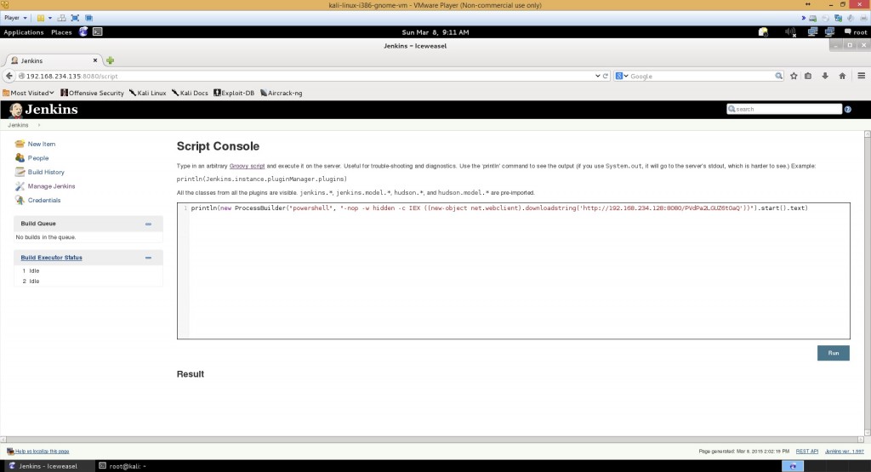Viewport: 871px width, 472px height.
Task: Collapse the Build Executor Status pane
Action: pos(148,258)
